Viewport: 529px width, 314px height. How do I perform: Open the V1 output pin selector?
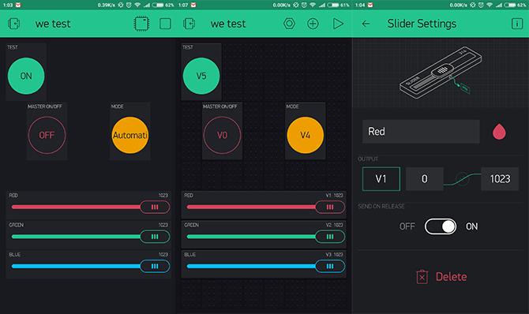[x=381, y=179]
